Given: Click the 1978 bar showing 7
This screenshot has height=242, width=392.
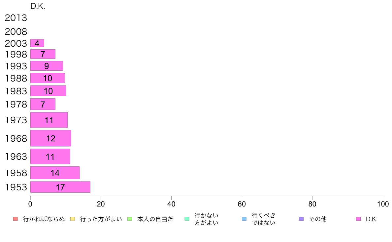Looking at the screenshot, I should [43, 104].
